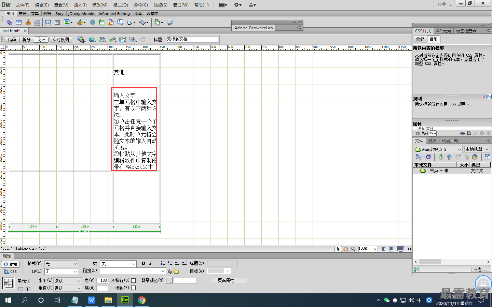
Task: Open the 站点(S) menu
Action: coord(160,5)
